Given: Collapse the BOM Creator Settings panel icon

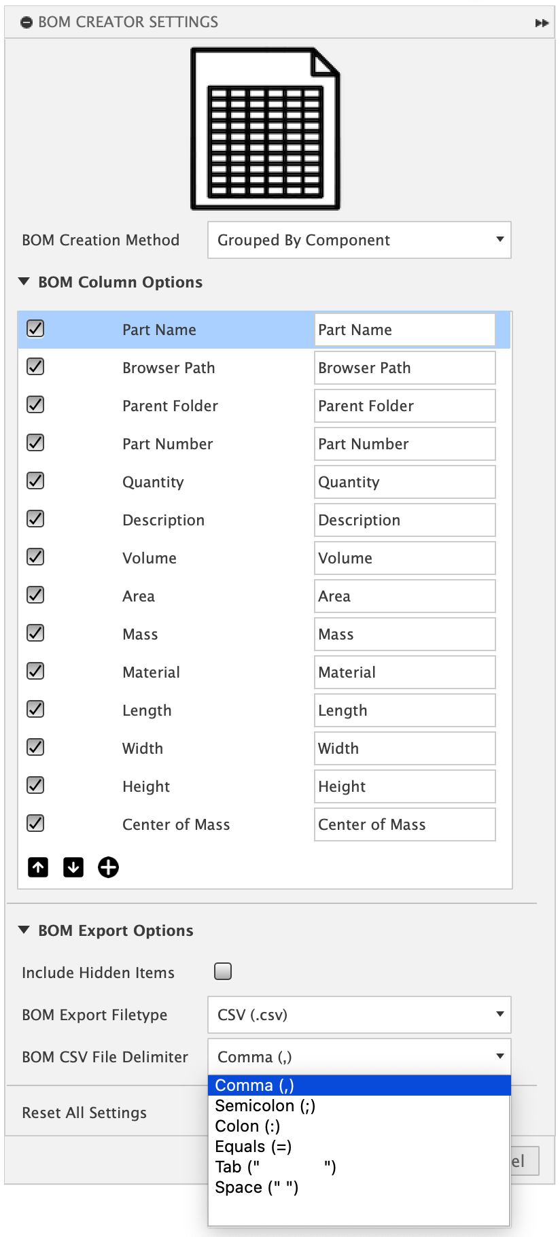Looking at the screenshot, I should tap(27, 22).
